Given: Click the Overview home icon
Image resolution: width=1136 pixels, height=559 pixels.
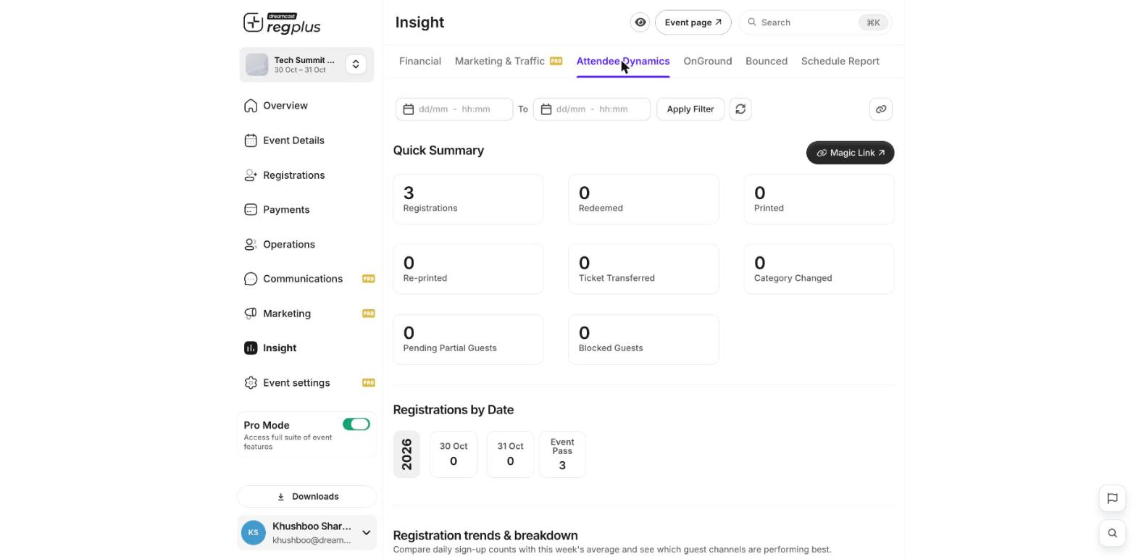Looking at the screenshot, I should (251, 106).
